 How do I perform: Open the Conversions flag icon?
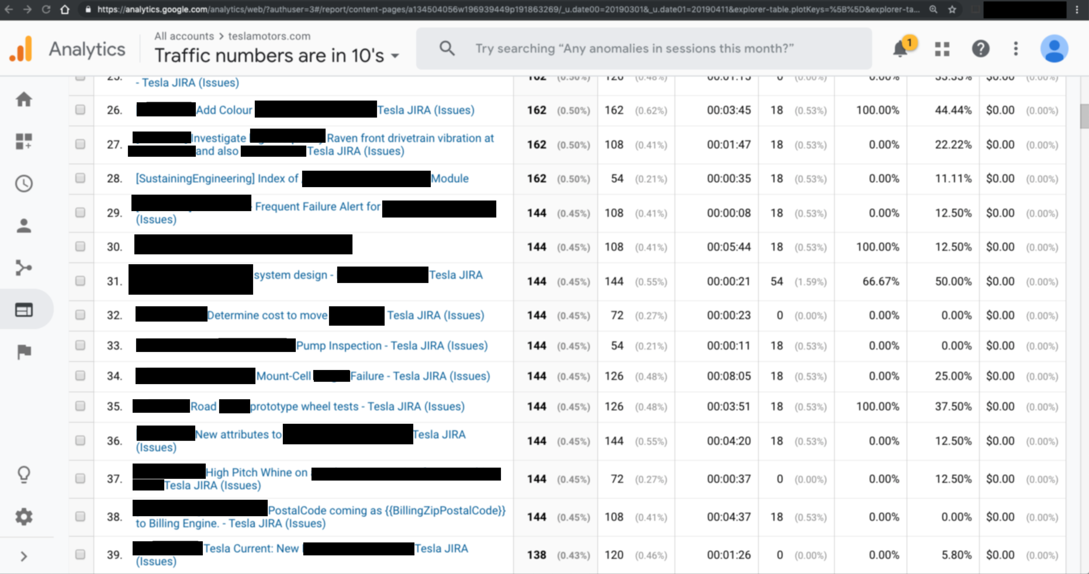pos(24,352)
